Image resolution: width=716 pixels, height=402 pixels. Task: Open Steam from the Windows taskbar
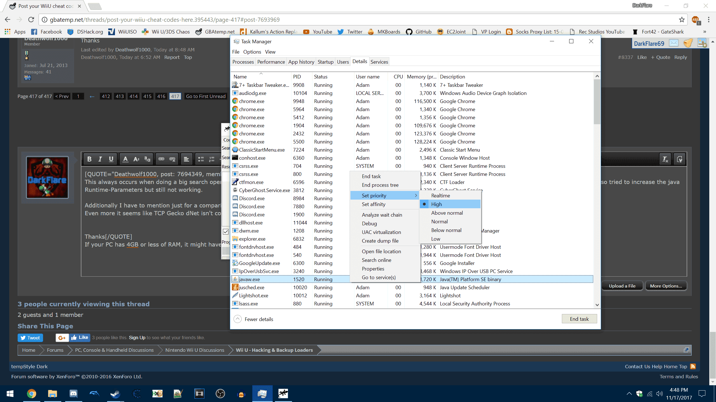tap(115, 394)
